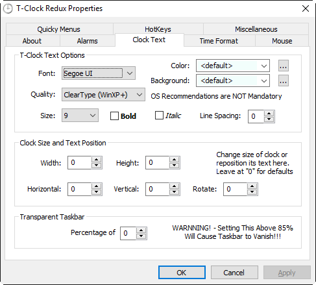The width and height of the screenshot is (316, 285).
Task: Click the Horizontal input field
Action: (79, 189)
